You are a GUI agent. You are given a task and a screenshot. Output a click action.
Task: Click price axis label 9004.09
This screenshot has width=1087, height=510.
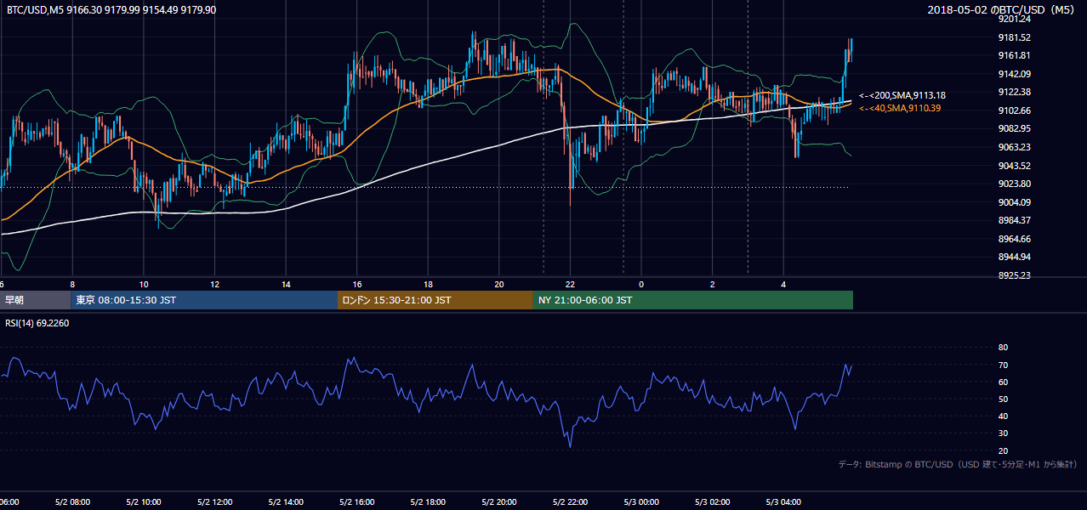pos(1014,202)
